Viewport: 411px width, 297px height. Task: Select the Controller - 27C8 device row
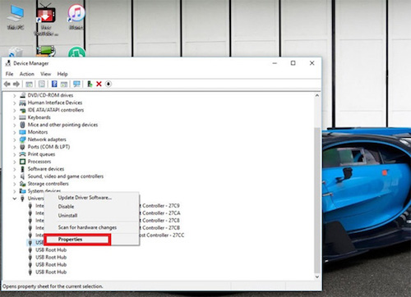point(159,221)
